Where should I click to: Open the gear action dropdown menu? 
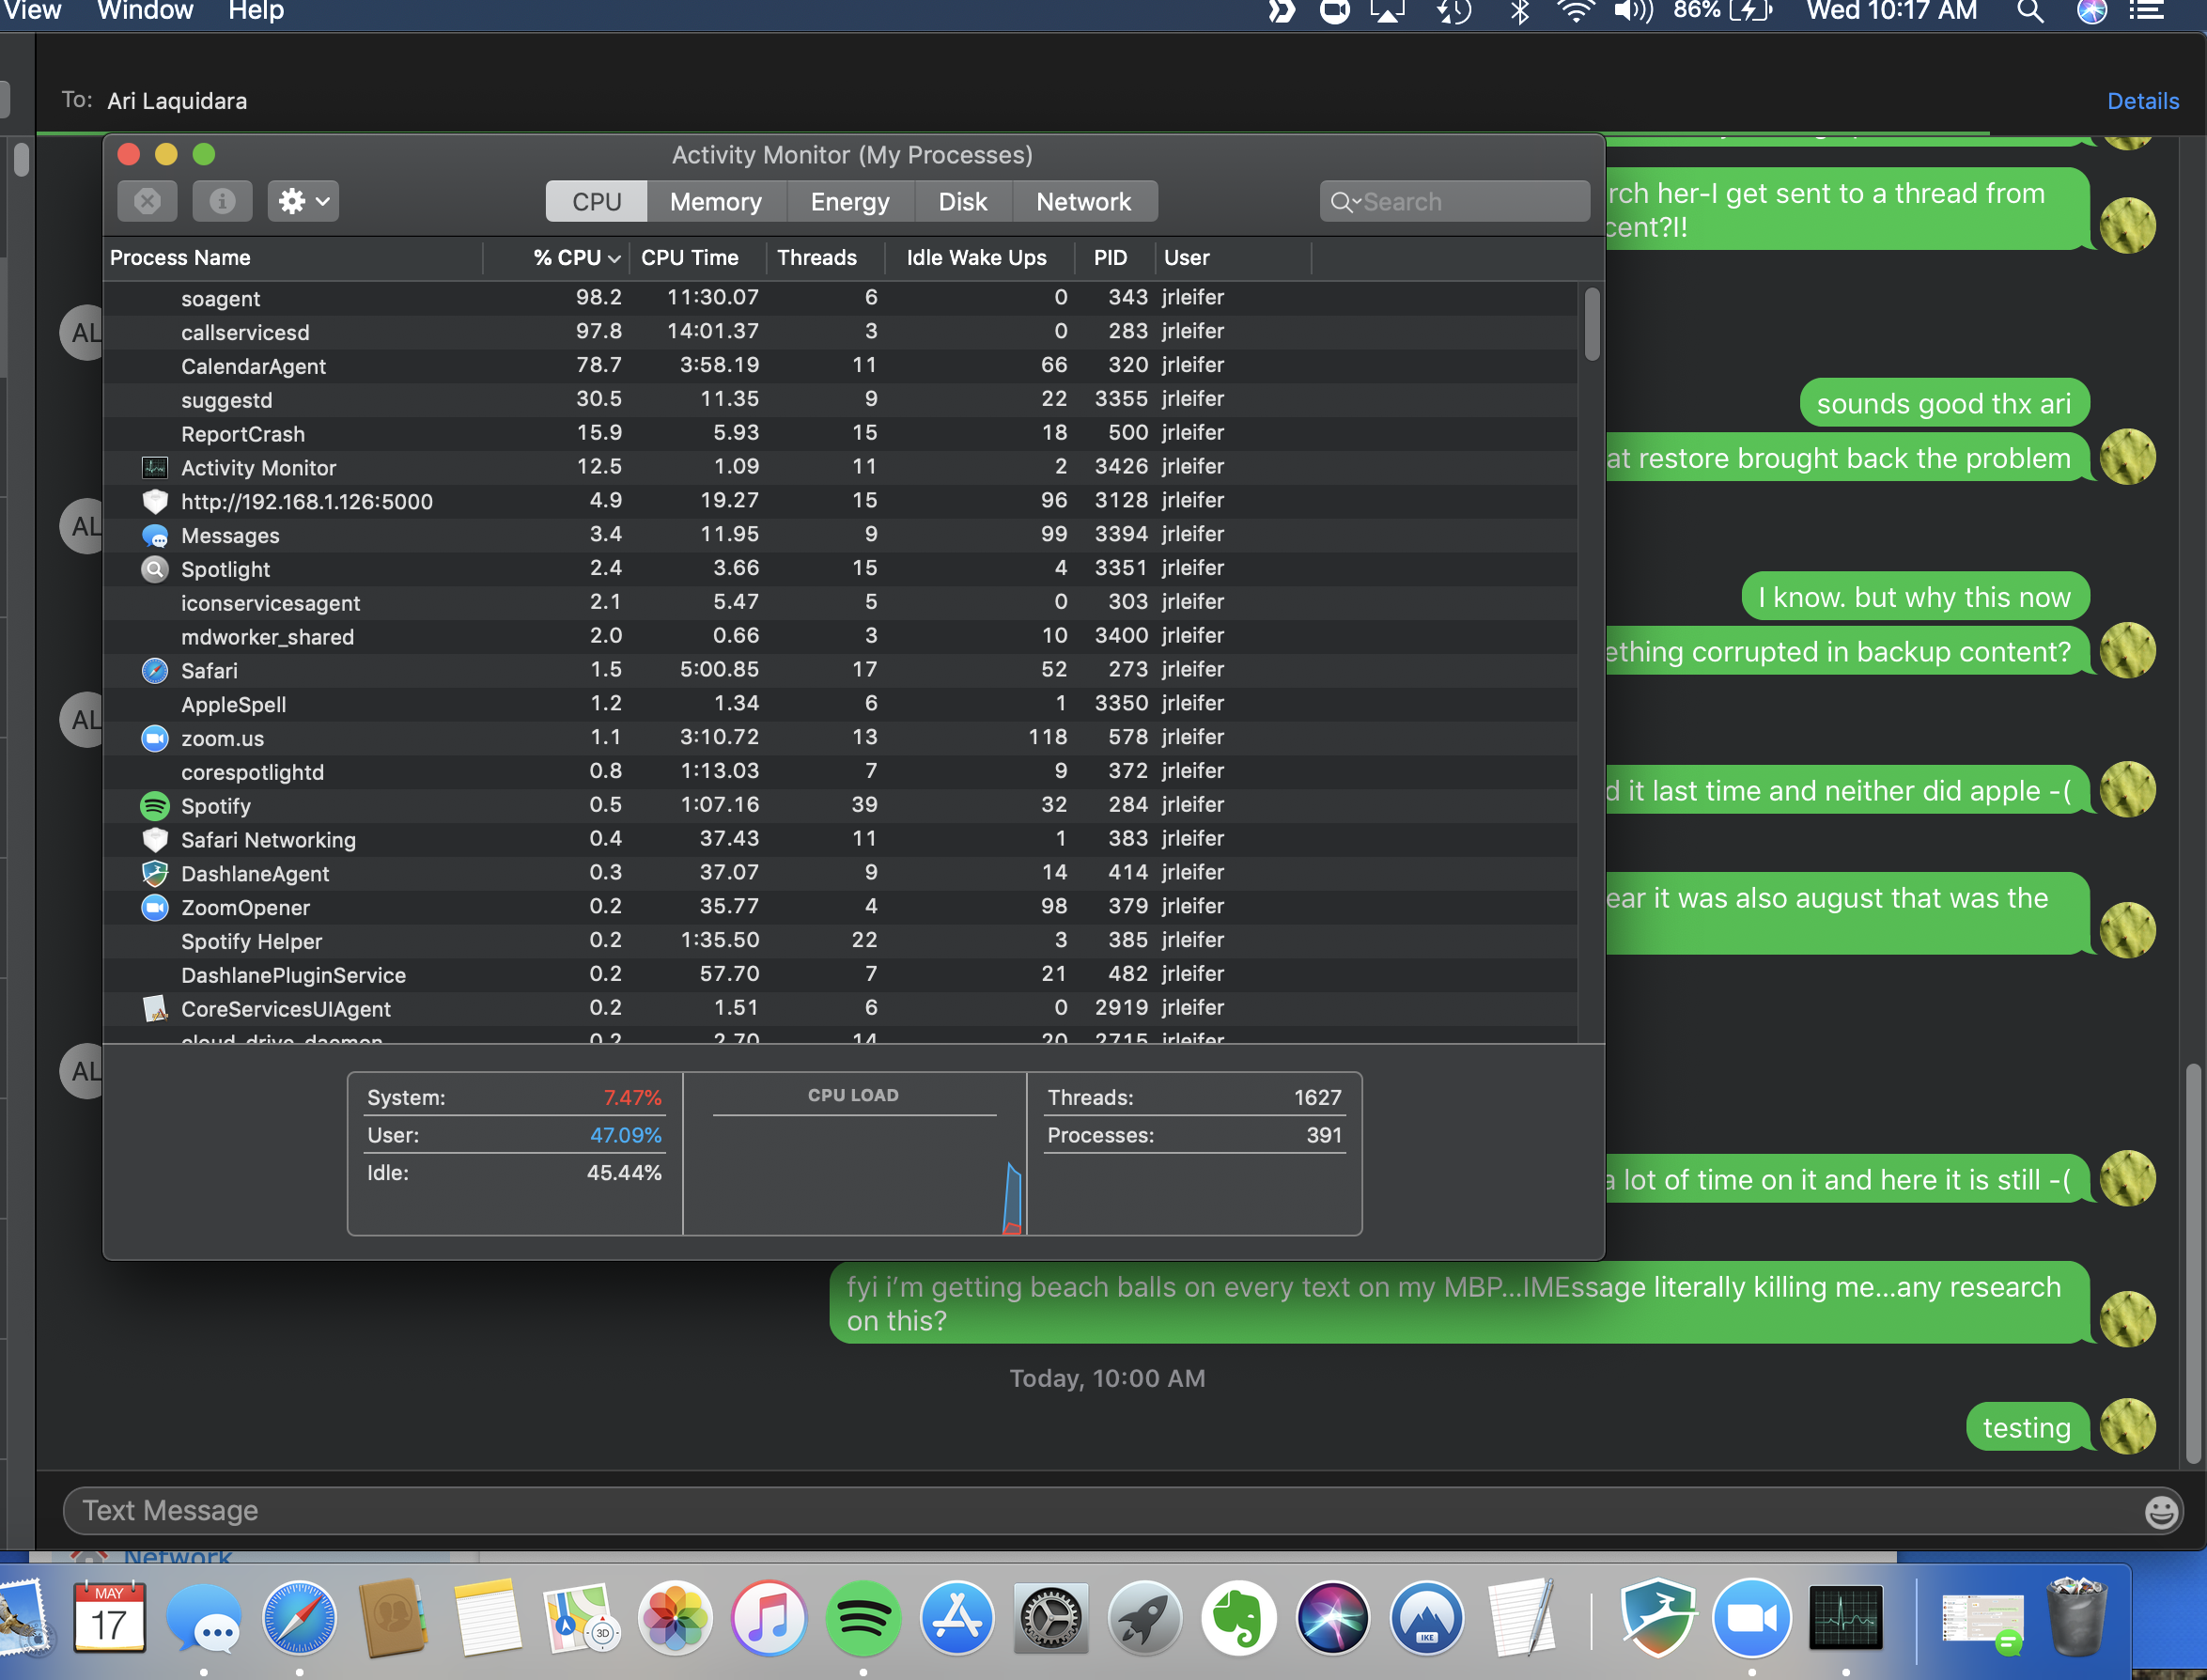[303, 201]
